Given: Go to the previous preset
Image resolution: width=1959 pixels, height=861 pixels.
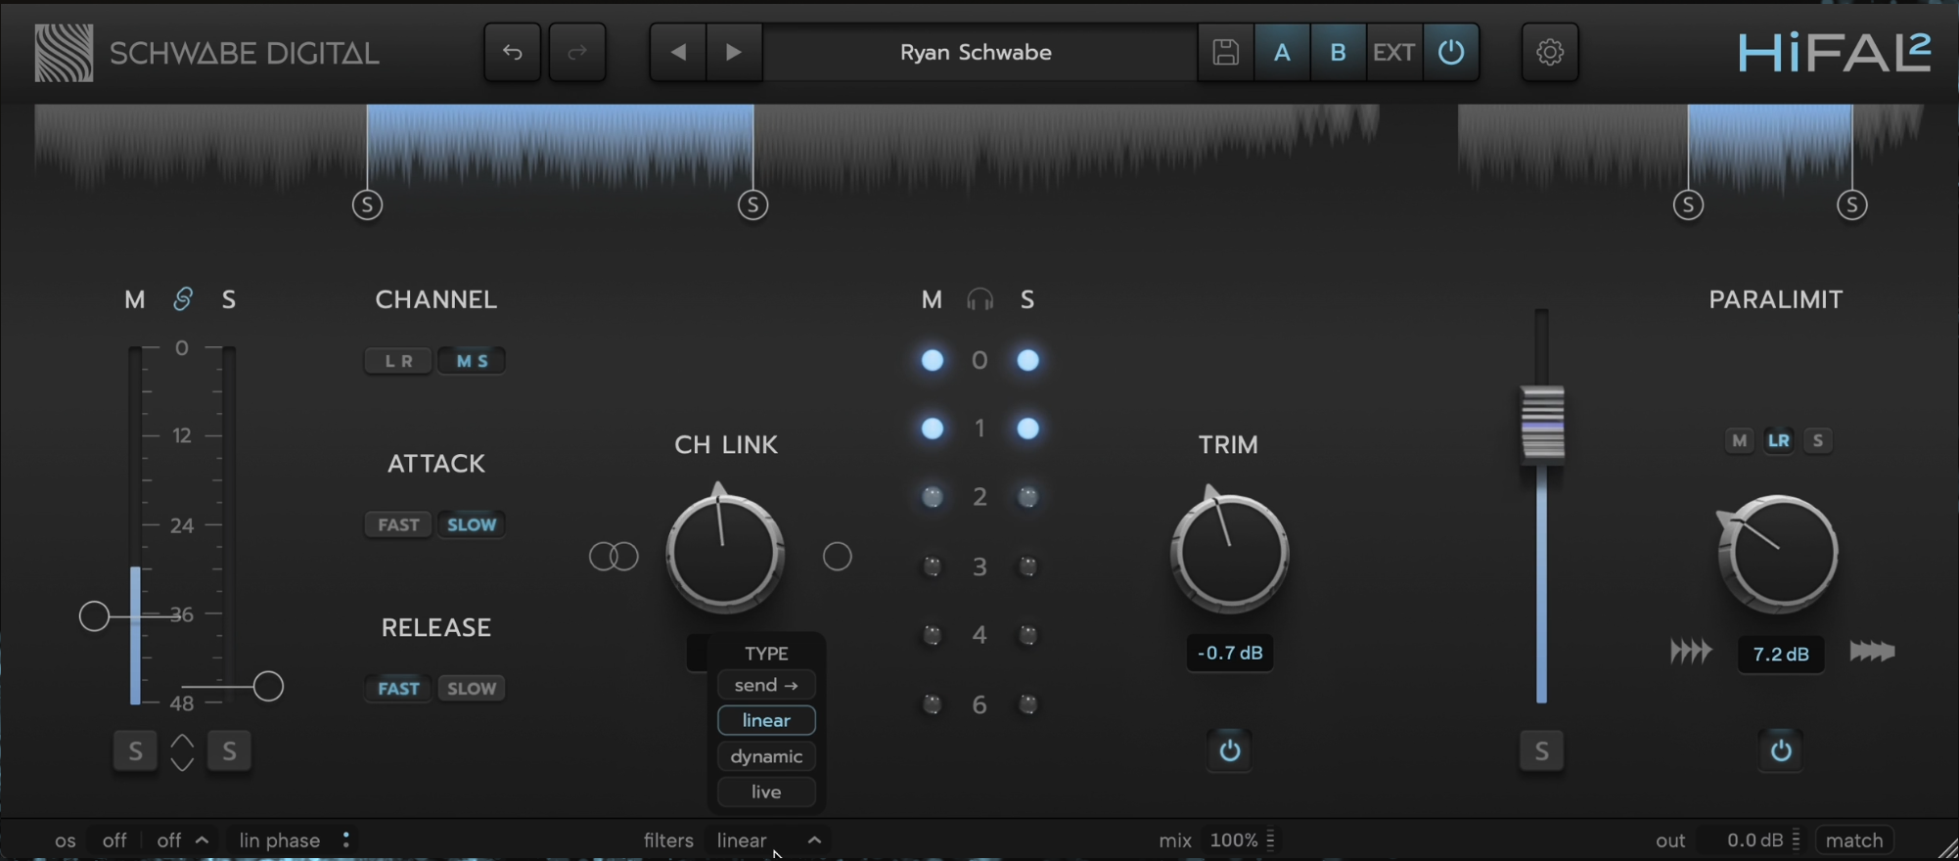Looking at the screenshot, I should 678,52.
